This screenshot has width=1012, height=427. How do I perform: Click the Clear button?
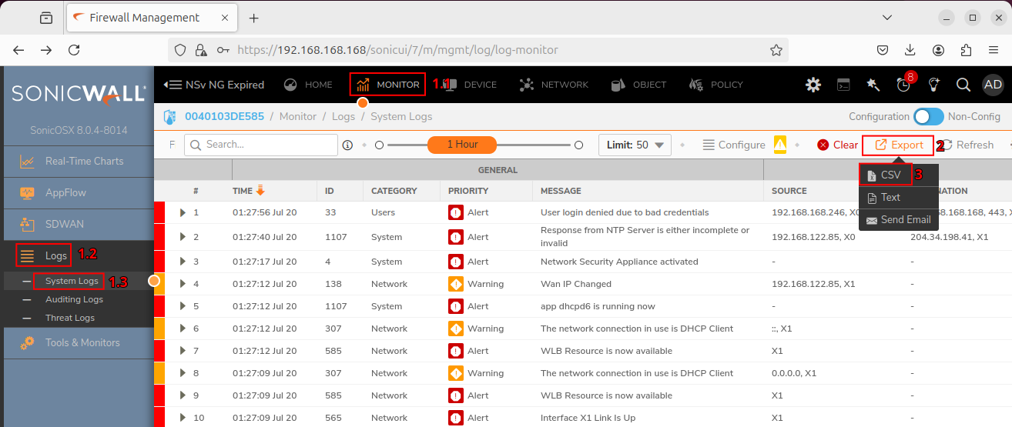tap(837, 145)
